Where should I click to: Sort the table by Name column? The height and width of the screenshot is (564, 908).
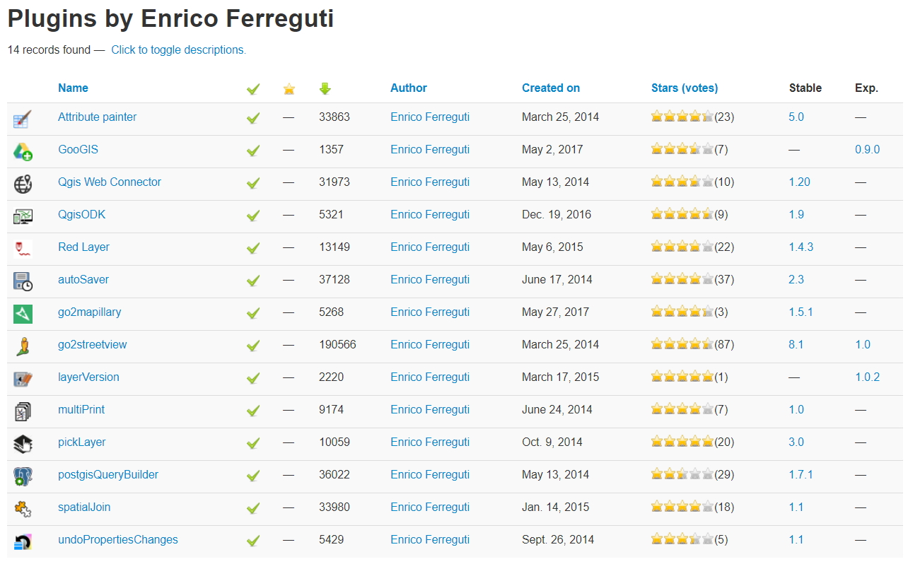click(73, 88)
